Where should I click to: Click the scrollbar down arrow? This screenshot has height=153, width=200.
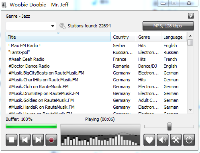190,110
